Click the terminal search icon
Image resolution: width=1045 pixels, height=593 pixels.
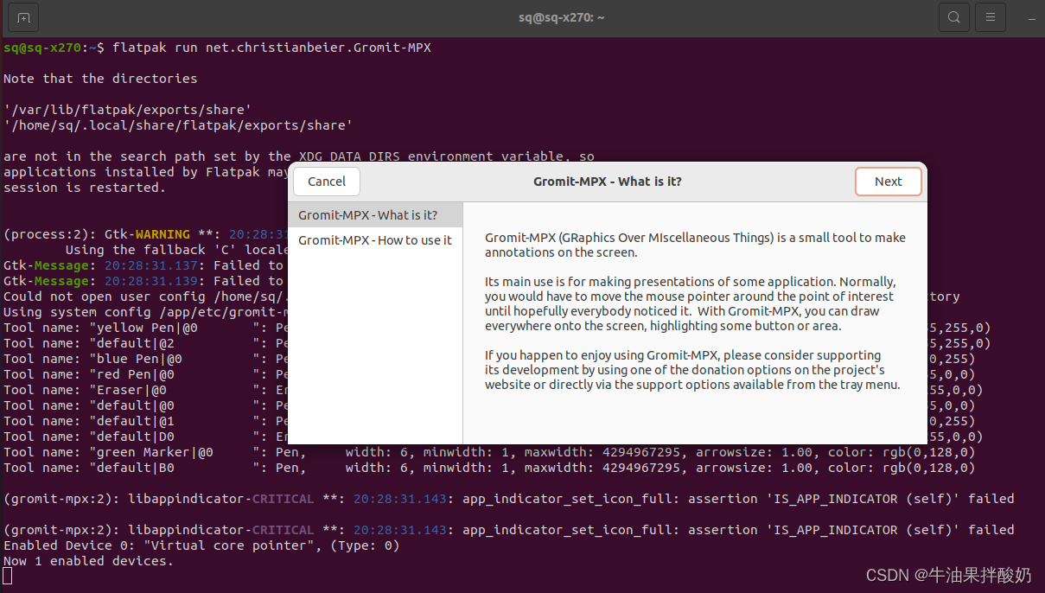(953, 17)
